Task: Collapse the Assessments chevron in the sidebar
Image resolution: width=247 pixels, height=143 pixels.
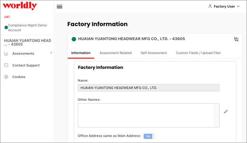Action: click(x=51, y=53)
